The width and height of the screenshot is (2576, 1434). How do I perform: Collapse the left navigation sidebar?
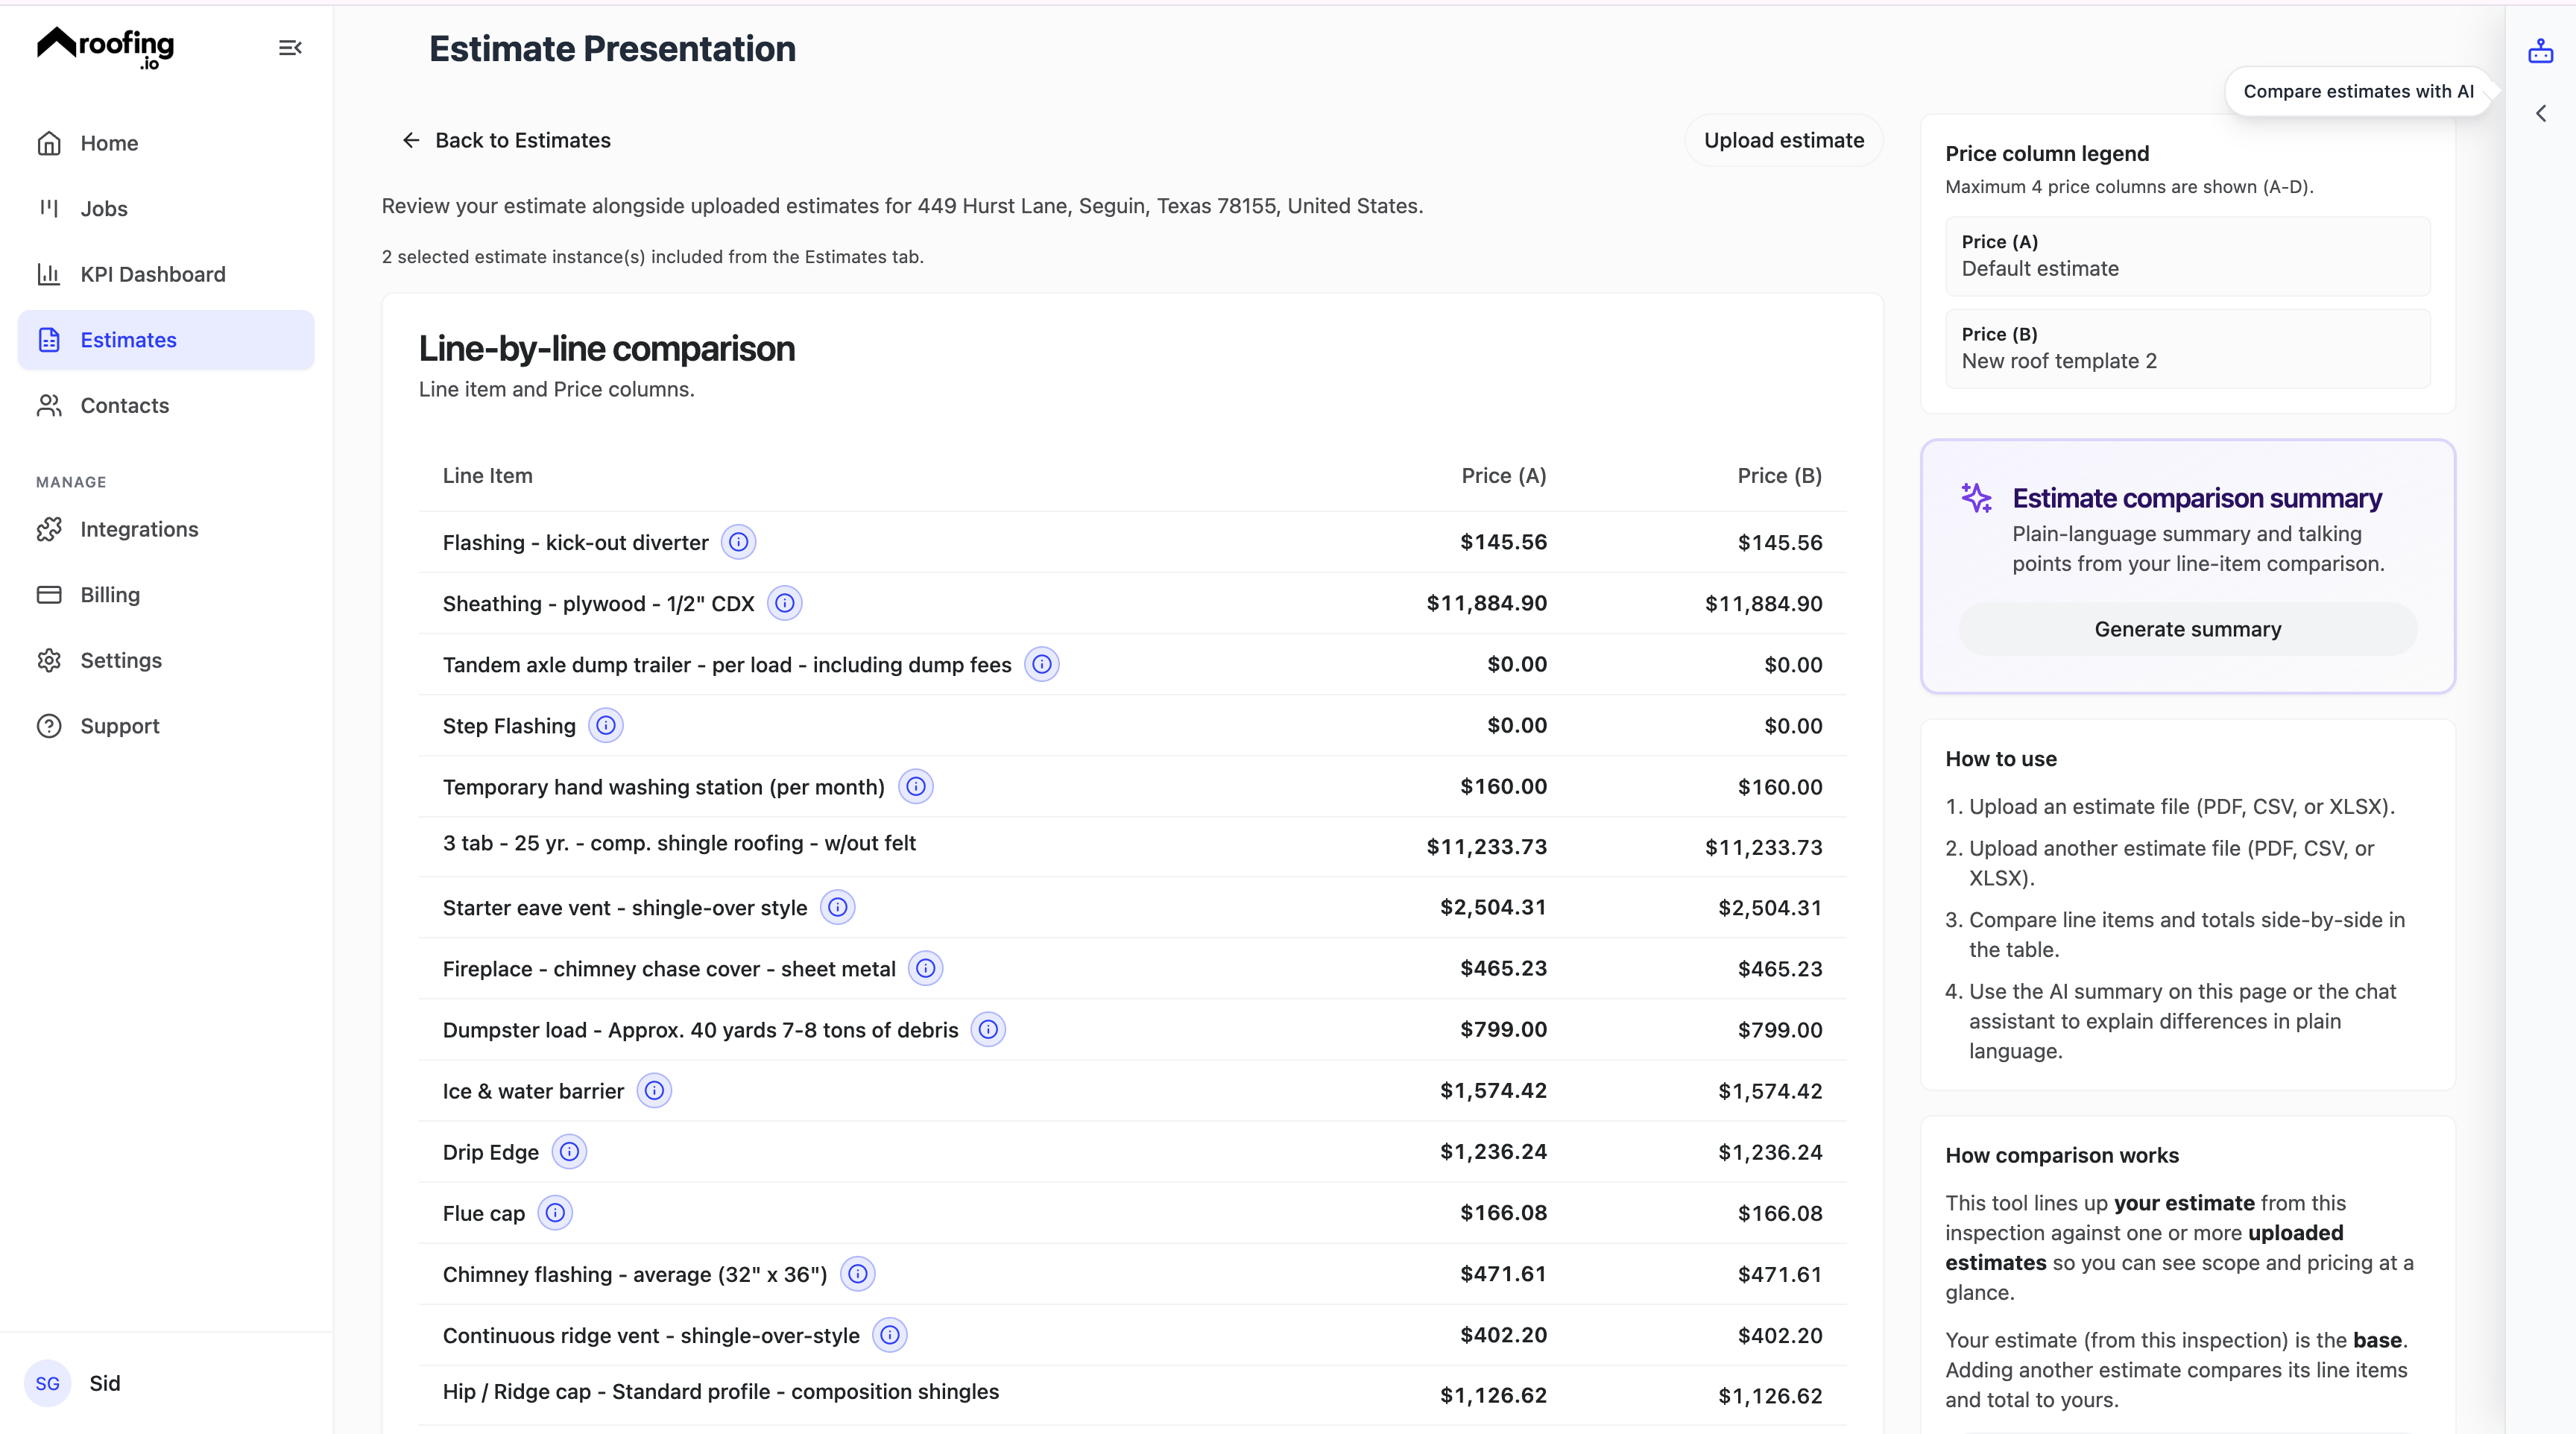[289, 47]
